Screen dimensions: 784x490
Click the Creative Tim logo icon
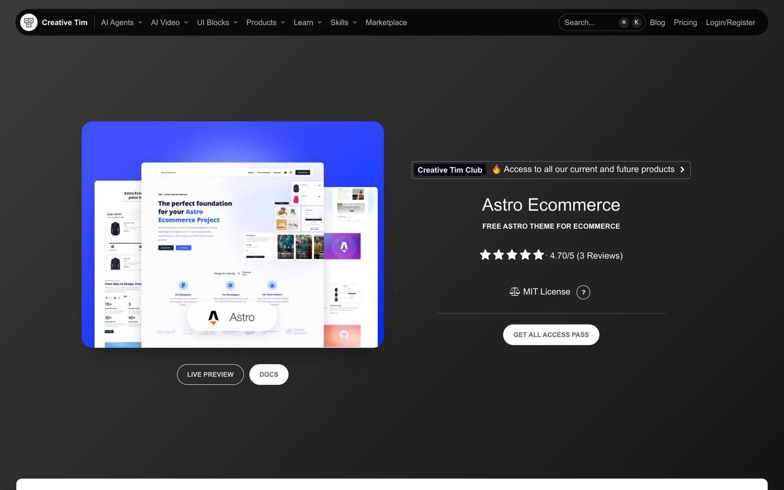[29, 22]
